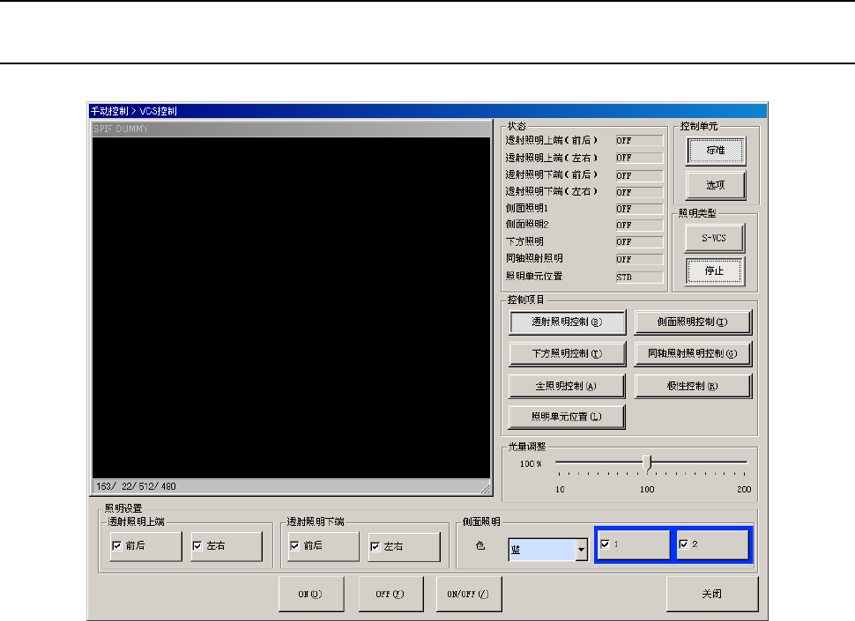Open 极性控制 (R) polarity control
Image resolution: width=855 pixels, height=621 pixels.
coord(693,386)
